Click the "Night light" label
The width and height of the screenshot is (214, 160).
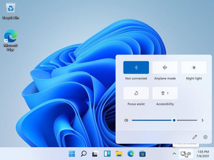pyautogui.click(x=194, y=78)
